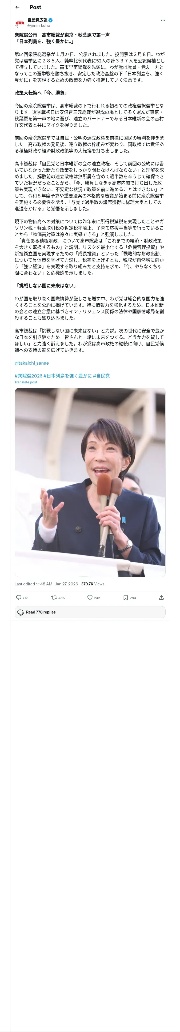Click the share upload icon
Image resolution: width=180 pixels, height=1032 pixels.
tap(161, 598)
